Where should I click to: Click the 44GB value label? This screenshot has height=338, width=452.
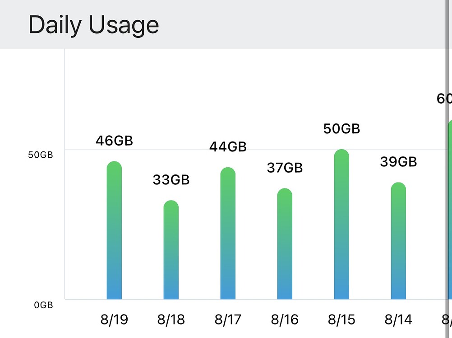(228, 147)
